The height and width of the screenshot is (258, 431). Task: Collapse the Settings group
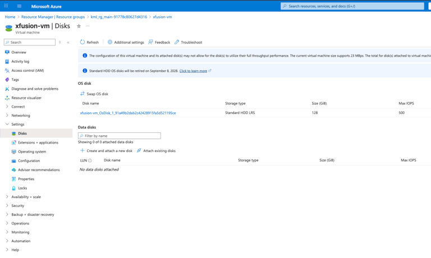point(17,124)
